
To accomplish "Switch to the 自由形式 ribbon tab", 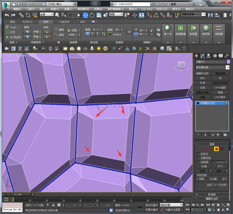I will [x=27, y=22].
